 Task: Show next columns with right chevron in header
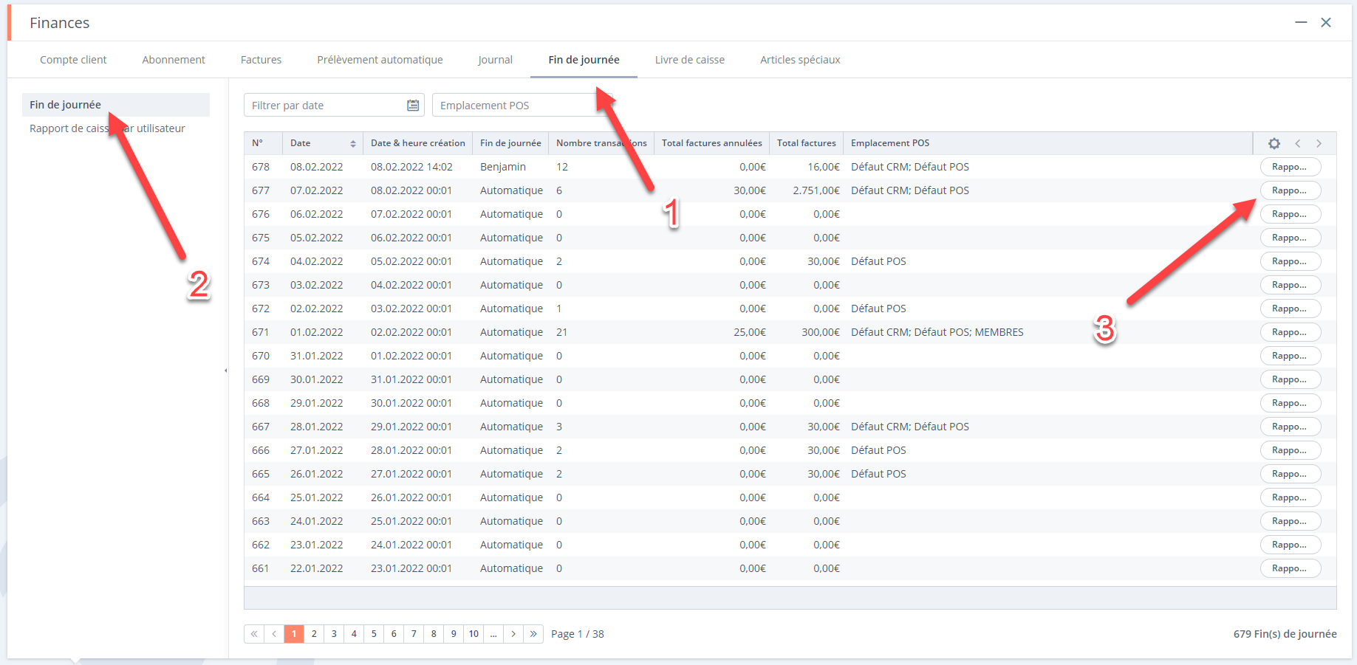tap(1319, 143)
